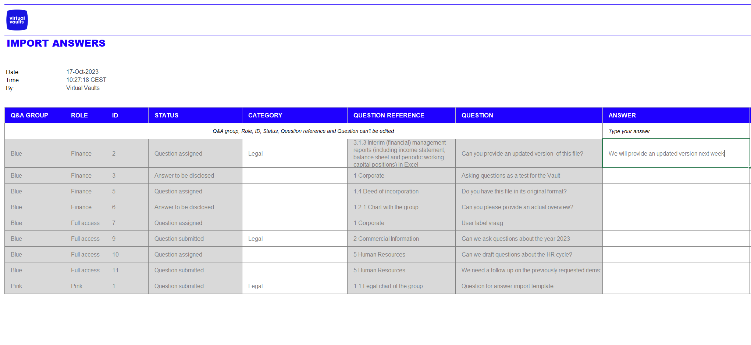
Task: Select 'Question submitted' status for ID 11
Action: tap(195, 270)
